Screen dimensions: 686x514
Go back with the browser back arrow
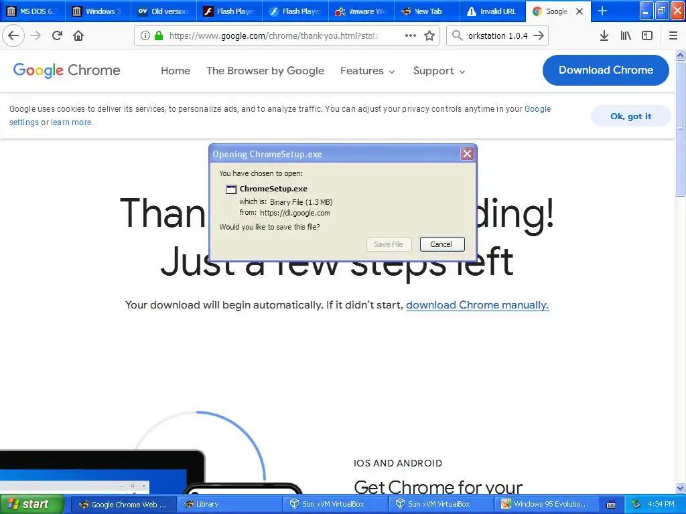pyautogui.click(x=13, y=35)
